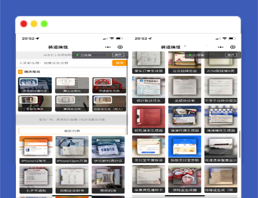
Task: Open the 抑郁症诊断书 card
Action: point(72,180)
